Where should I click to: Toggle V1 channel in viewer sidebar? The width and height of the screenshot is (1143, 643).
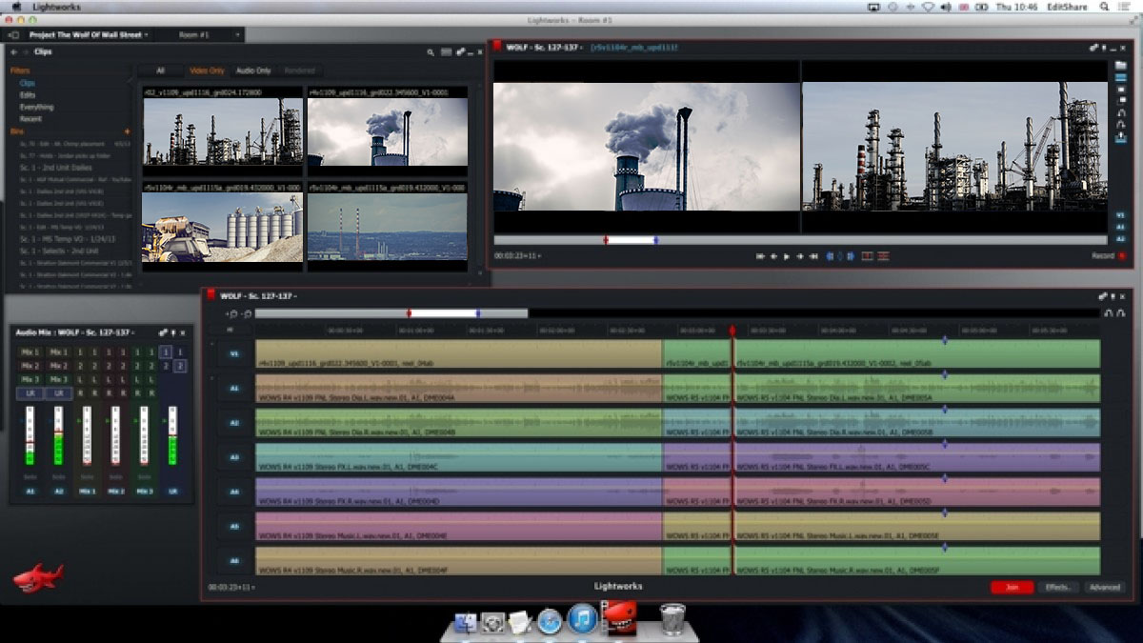coord(1121,215)
